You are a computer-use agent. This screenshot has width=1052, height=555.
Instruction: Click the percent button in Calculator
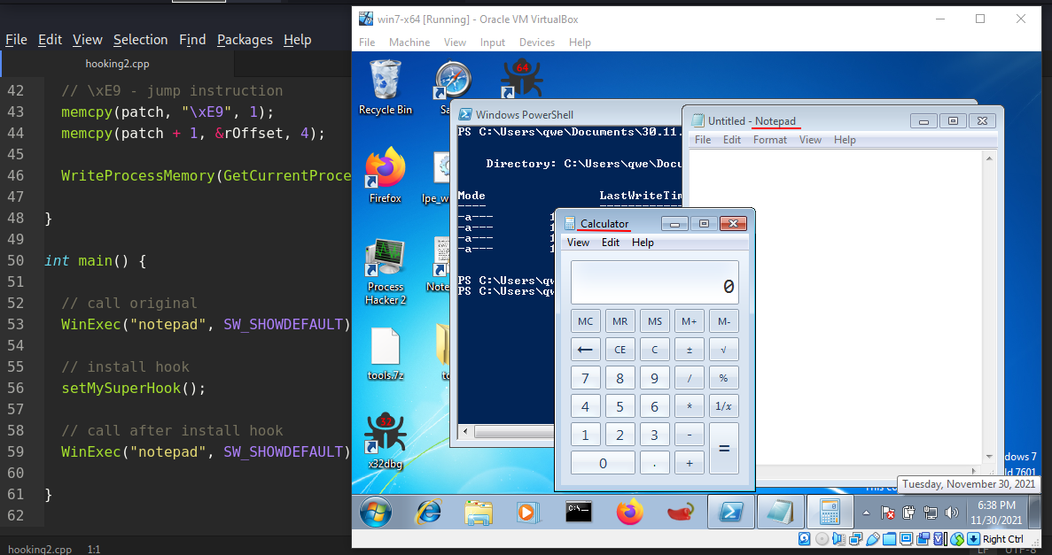click(x=723, y=378)
